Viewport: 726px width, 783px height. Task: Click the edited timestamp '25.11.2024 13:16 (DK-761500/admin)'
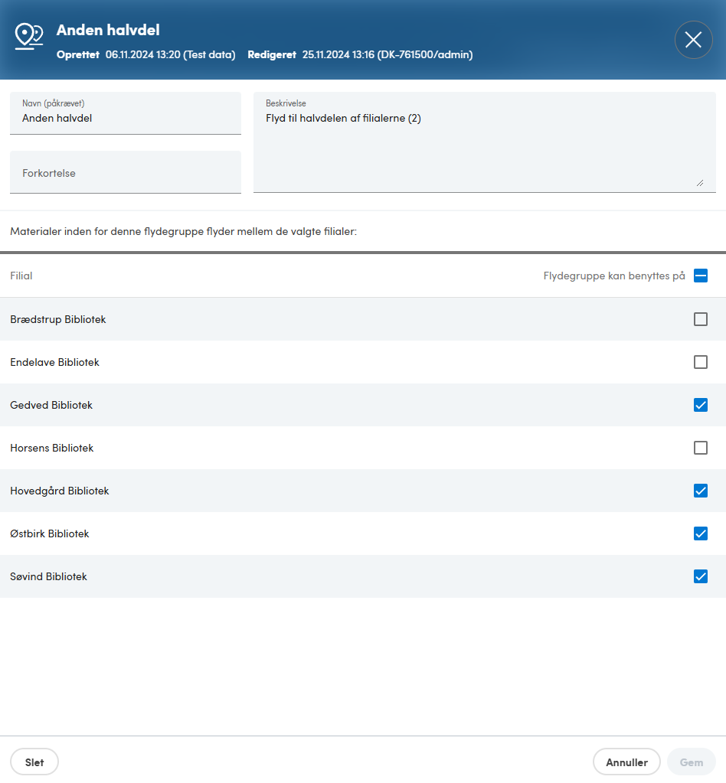point(388,54)
